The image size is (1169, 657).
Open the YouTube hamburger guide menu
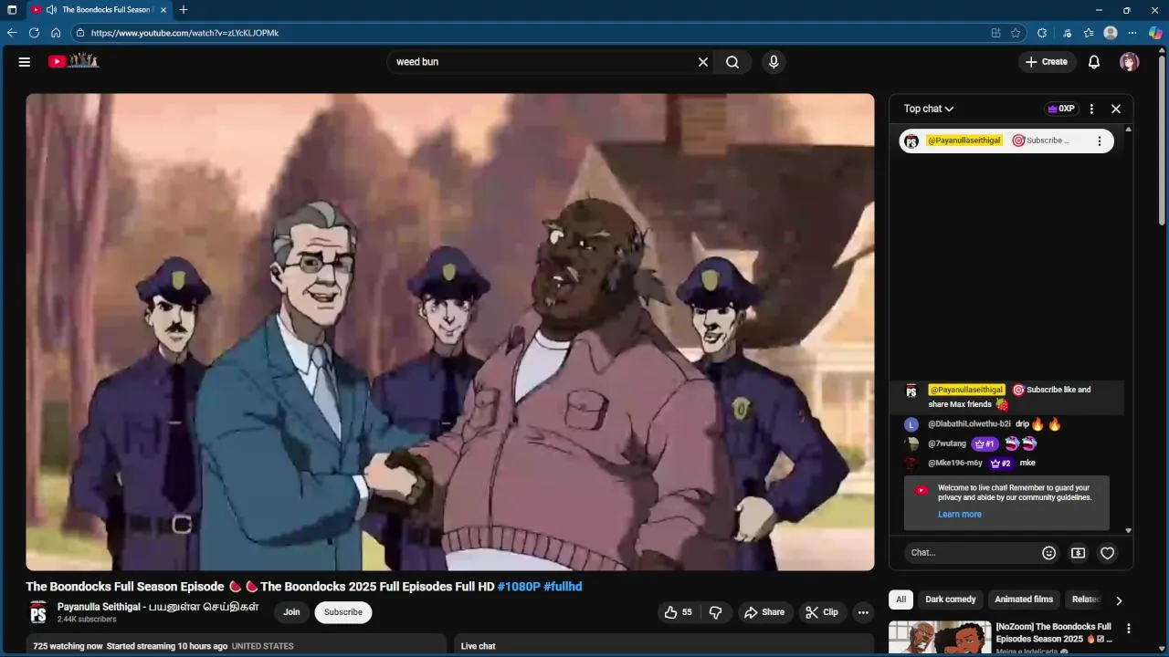[25, 62]
